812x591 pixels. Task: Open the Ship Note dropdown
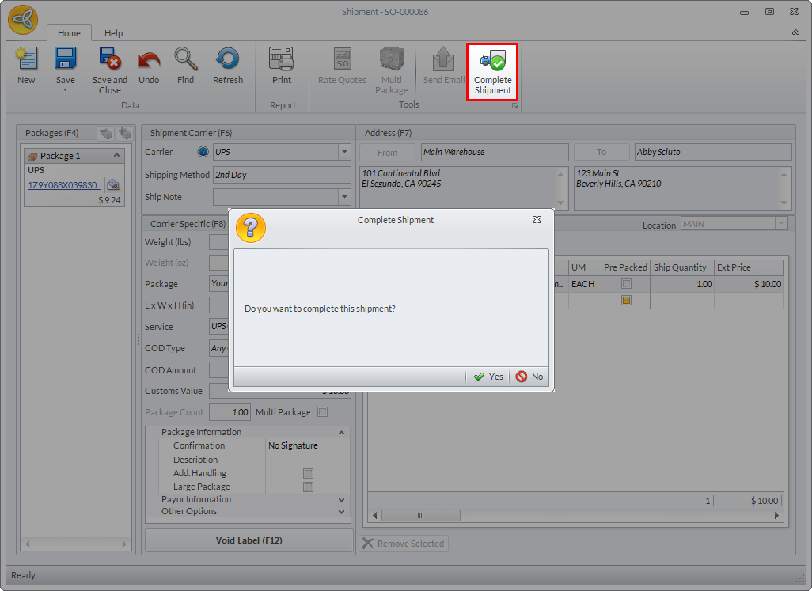click(x=344, y=197)
